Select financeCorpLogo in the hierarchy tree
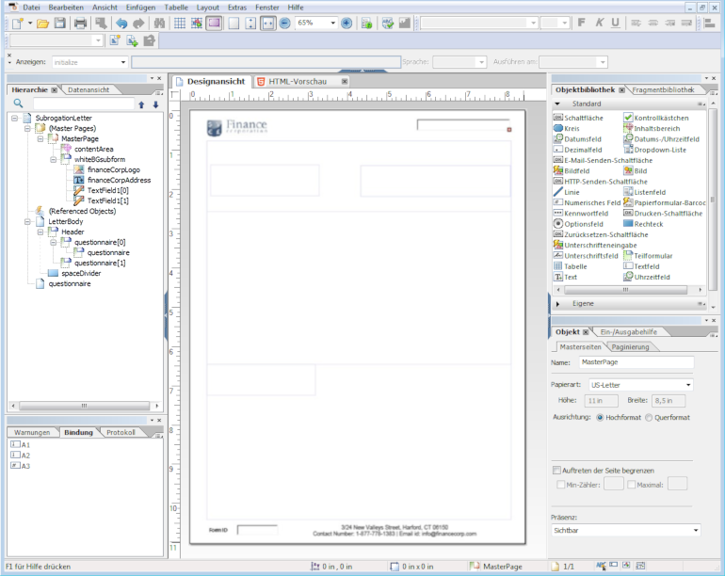 (x=113, y=169)
